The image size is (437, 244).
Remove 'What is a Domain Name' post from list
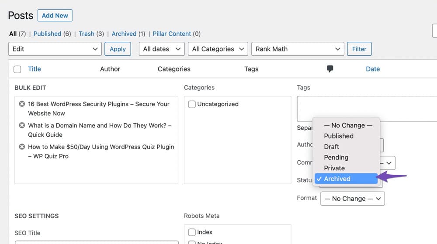point(22,125)
